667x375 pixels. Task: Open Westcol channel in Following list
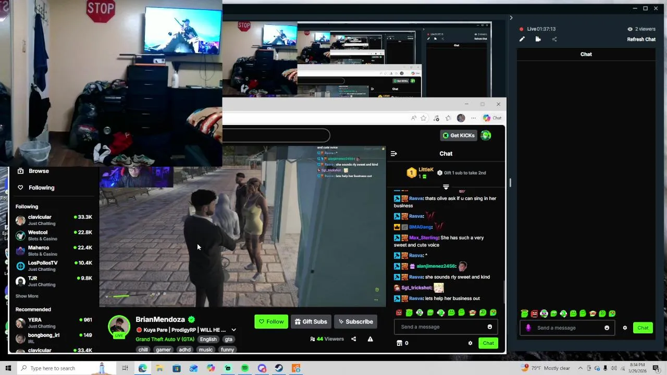click(x=54, y=235)
